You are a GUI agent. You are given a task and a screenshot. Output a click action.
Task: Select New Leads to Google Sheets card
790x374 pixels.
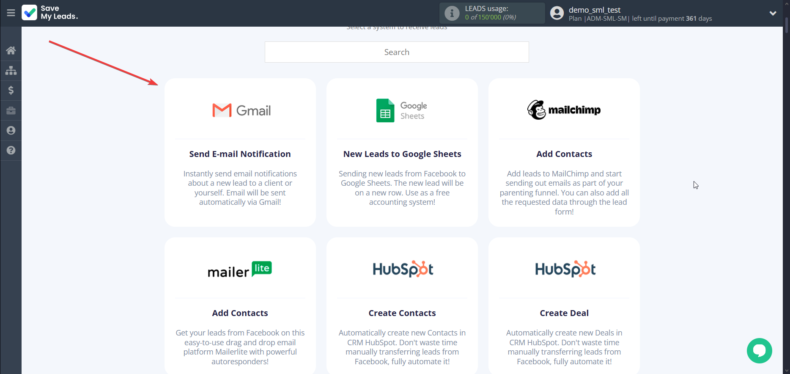(402, 152)
